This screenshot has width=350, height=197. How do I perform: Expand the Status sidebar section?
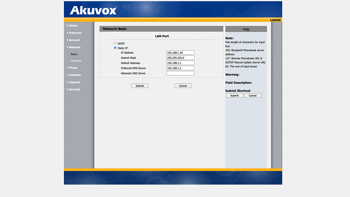tap(73, 26)
